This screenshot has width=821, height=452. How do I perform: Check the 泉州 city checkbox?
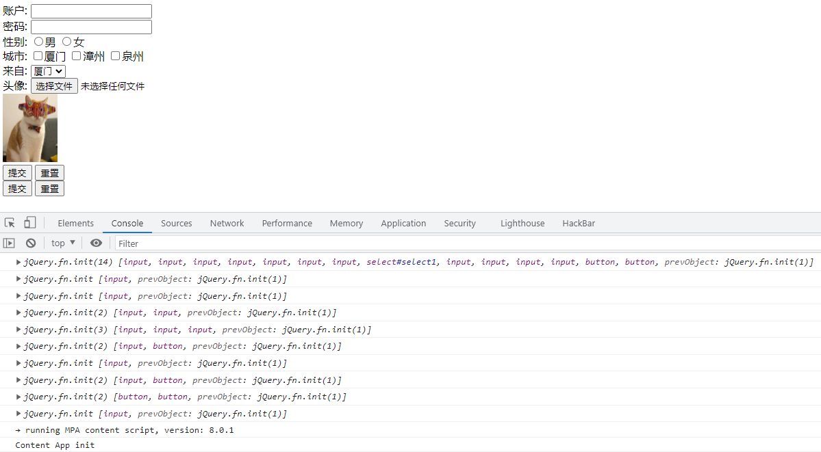116,56
